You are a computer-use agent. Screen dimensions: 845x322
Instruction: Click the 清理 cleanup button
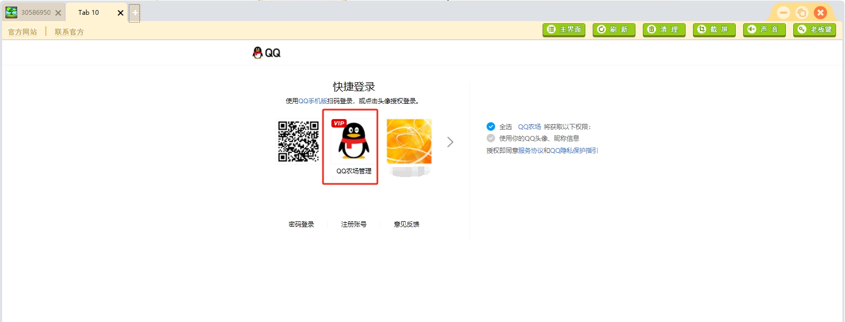tap(664, 30)
